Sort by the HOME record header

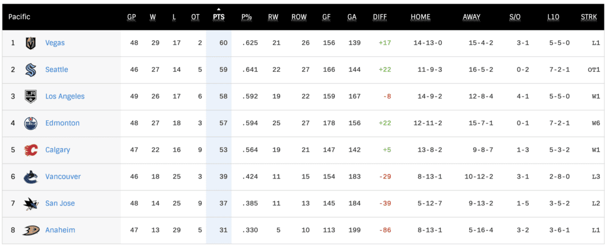tap(420, 17)
